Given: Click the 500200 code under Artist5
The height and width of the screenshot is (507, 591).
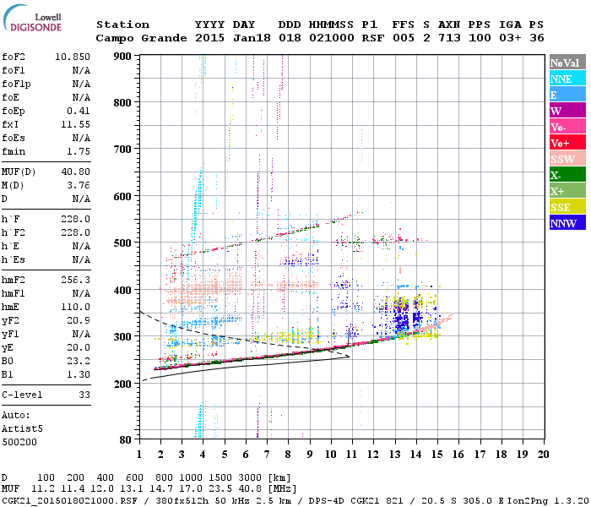Looking at the screenshot, I should click(x=19, y=442).
